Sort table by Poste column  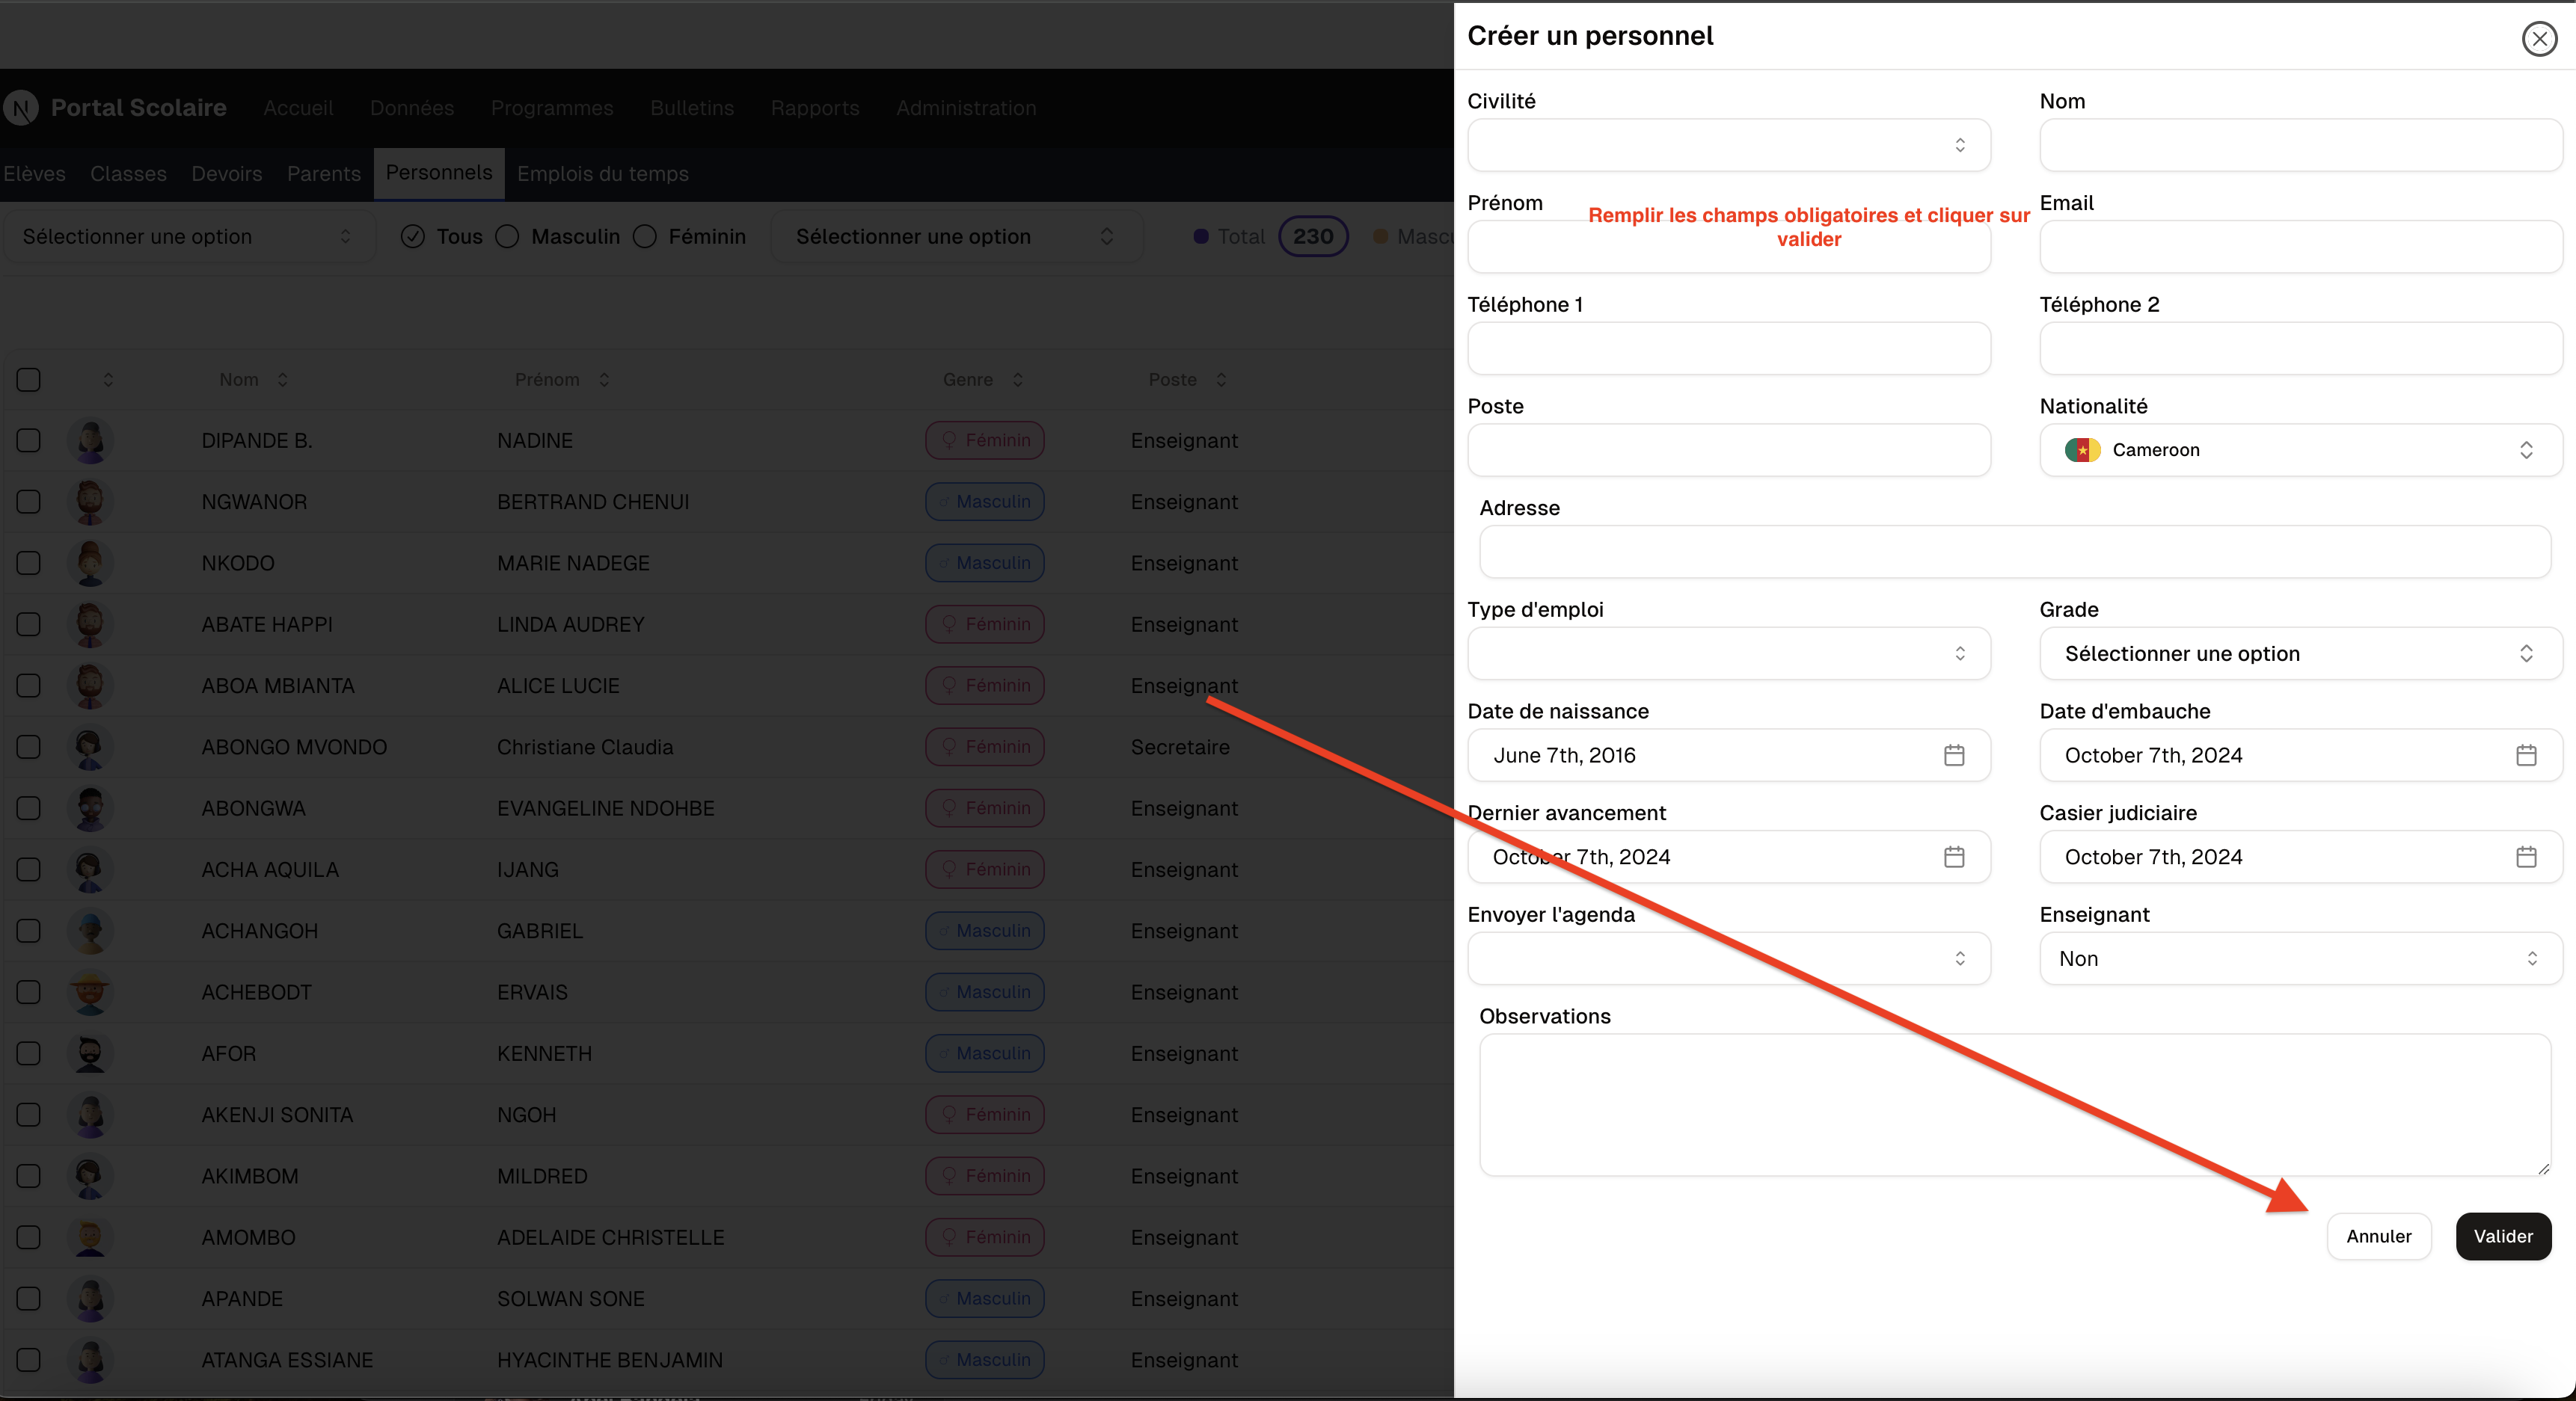1187,380
